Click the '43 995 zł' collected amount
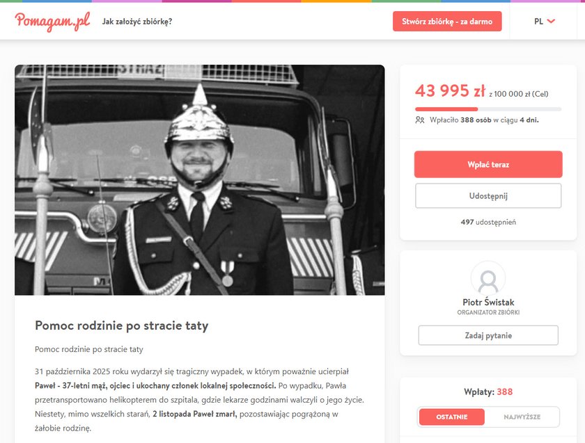Screen dimensions: 585x443 coord(450,90)
